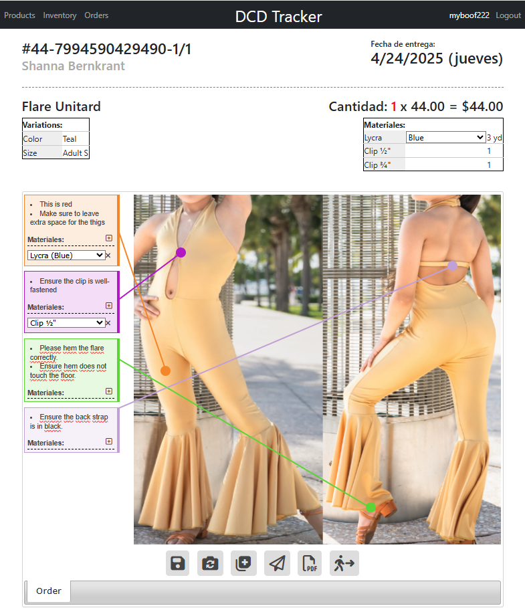The height and width of the screenshot is (608, 525).
Task: Export order using the PDF icon
Action: tap(310, 563)
